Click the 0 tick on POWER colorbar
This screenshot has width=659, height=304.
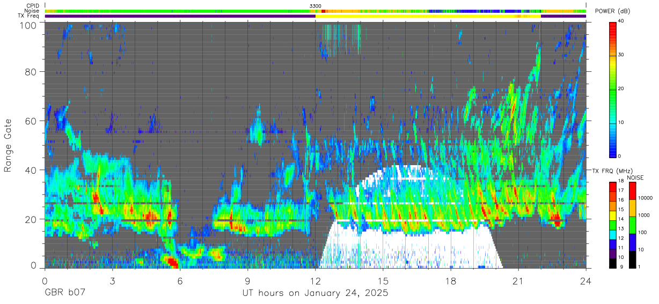(x=619, y=156)
